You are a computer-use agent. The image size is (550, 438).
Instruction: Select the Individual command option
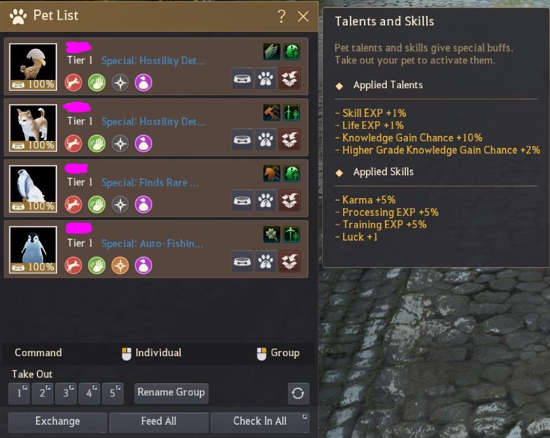click(x=152, y=353)
